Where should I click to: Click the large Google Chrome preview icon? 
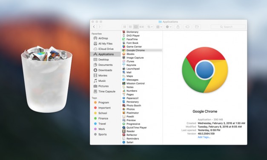click(x=205, y=70)
